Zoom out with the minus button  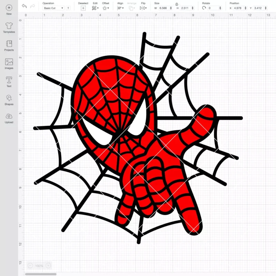[30, 265]
